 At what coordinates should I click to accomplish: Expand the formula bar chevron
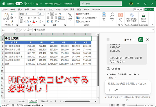[x=153, y=30]
